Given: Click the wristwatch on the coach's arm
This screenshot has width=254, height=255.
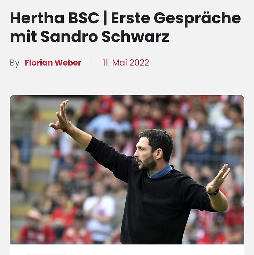Looking at the screenshot, I should [x=214, y=193].
